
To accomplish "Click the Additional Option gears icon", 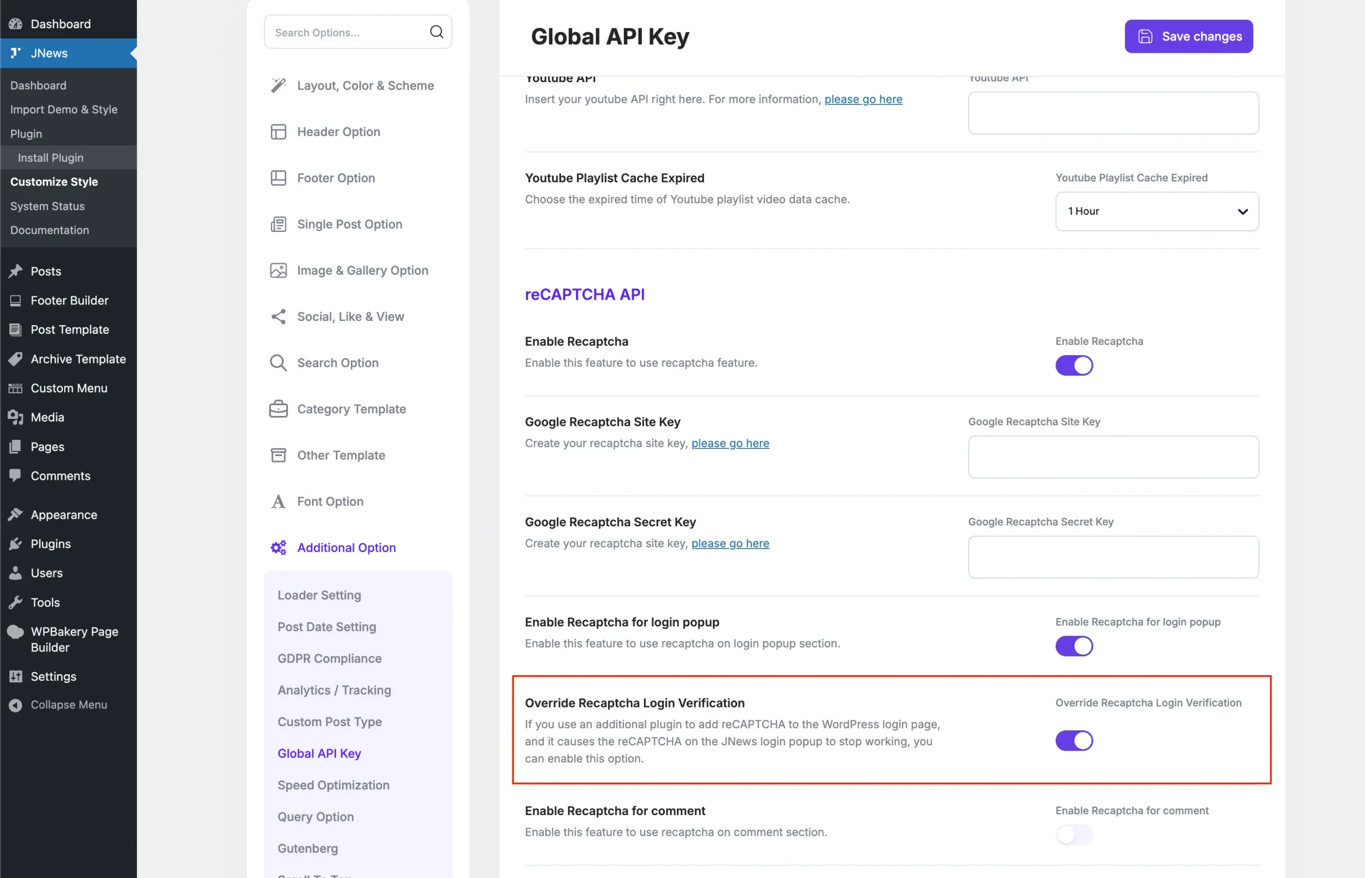I will (278, 547).
